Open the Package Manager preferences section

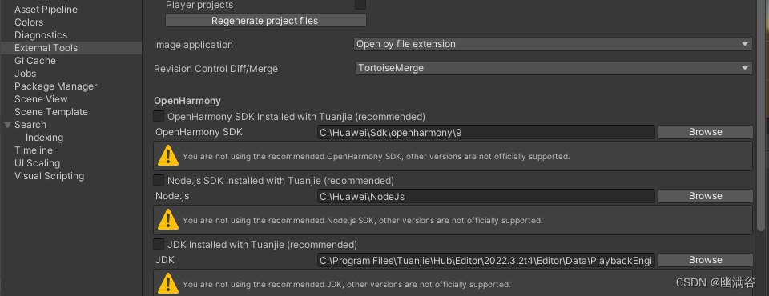[x=56, y=86]
